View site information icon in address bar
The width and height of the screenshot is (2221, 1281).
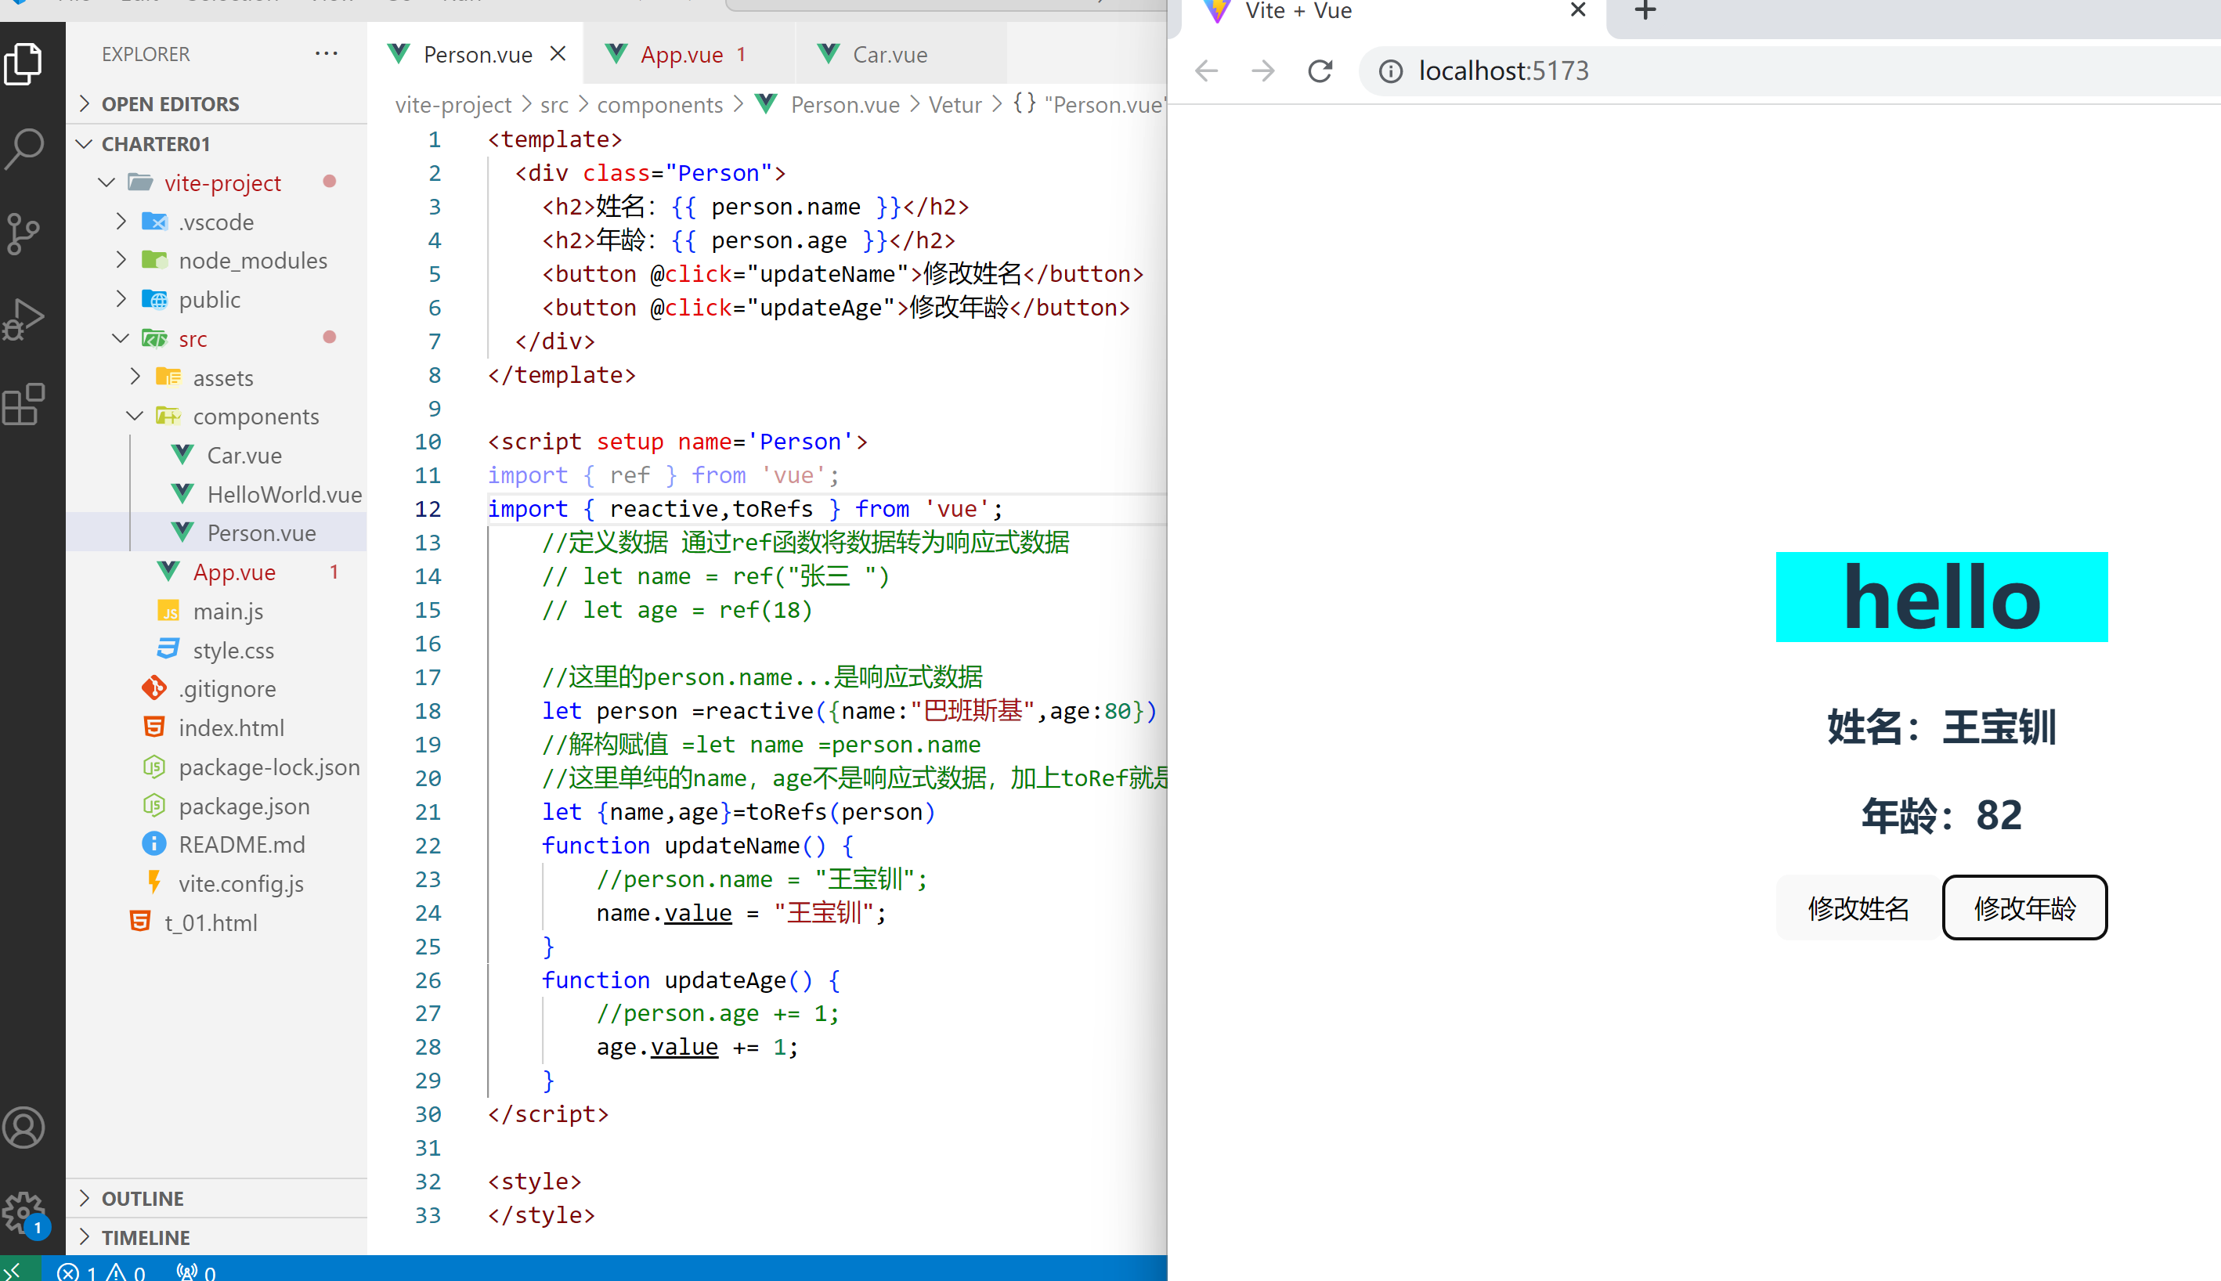tap(1390, 70)
